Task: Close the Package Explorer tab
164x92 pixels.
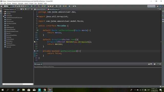Action: point(15,9)
